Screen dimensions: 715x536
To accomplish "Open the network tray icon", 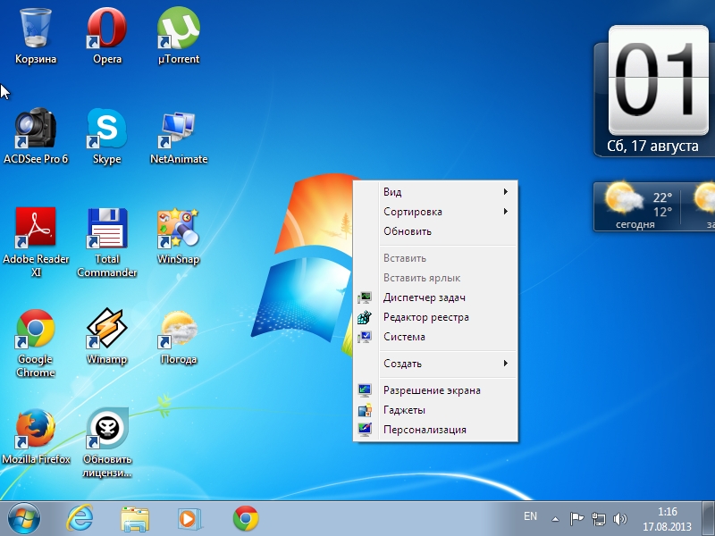I will (598, 519).
